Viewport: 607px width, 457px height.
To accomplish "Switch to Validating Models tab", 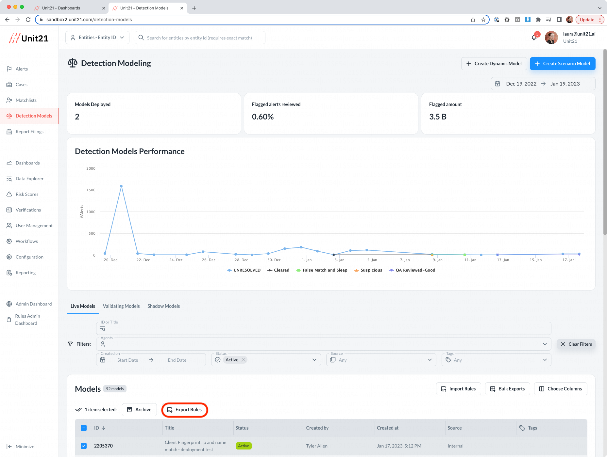I will (x=121, y=306).
